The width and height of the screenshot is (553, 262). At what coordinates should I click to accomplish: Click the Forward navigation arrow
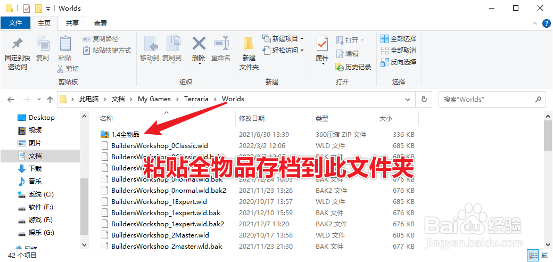coord(26,100)
